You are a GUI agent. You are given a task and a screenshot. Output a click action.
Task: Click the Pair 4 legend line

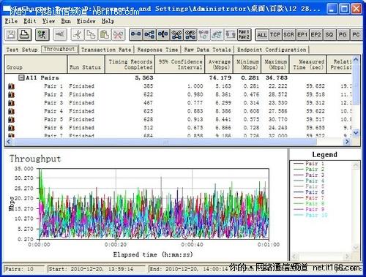309,181
